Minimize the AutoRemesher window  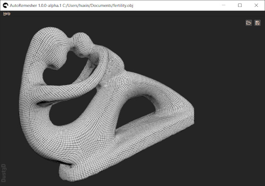click(224, 5)
